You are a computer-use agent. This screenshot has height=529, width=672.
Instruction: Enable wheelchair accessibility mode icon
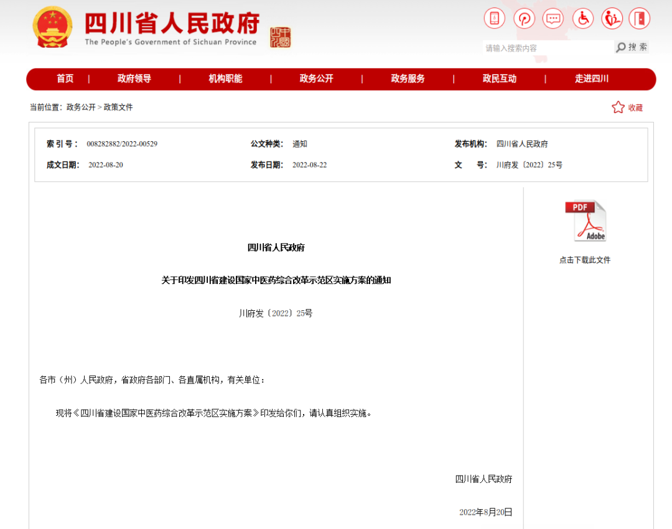[x=583, y=19]
